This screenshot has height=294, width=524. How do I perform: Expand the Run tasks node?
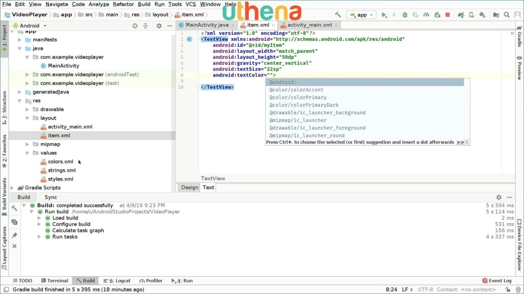[39, 237]
